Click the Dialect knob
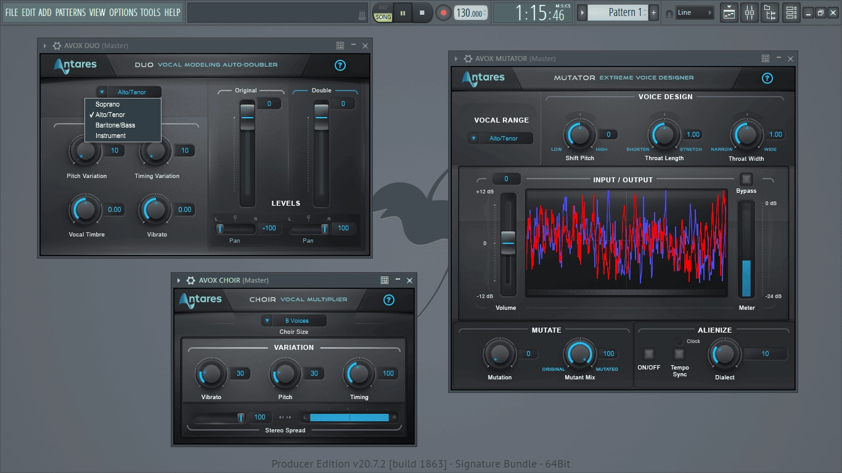This screenshot has height=473, width=842. click(725, 354)
